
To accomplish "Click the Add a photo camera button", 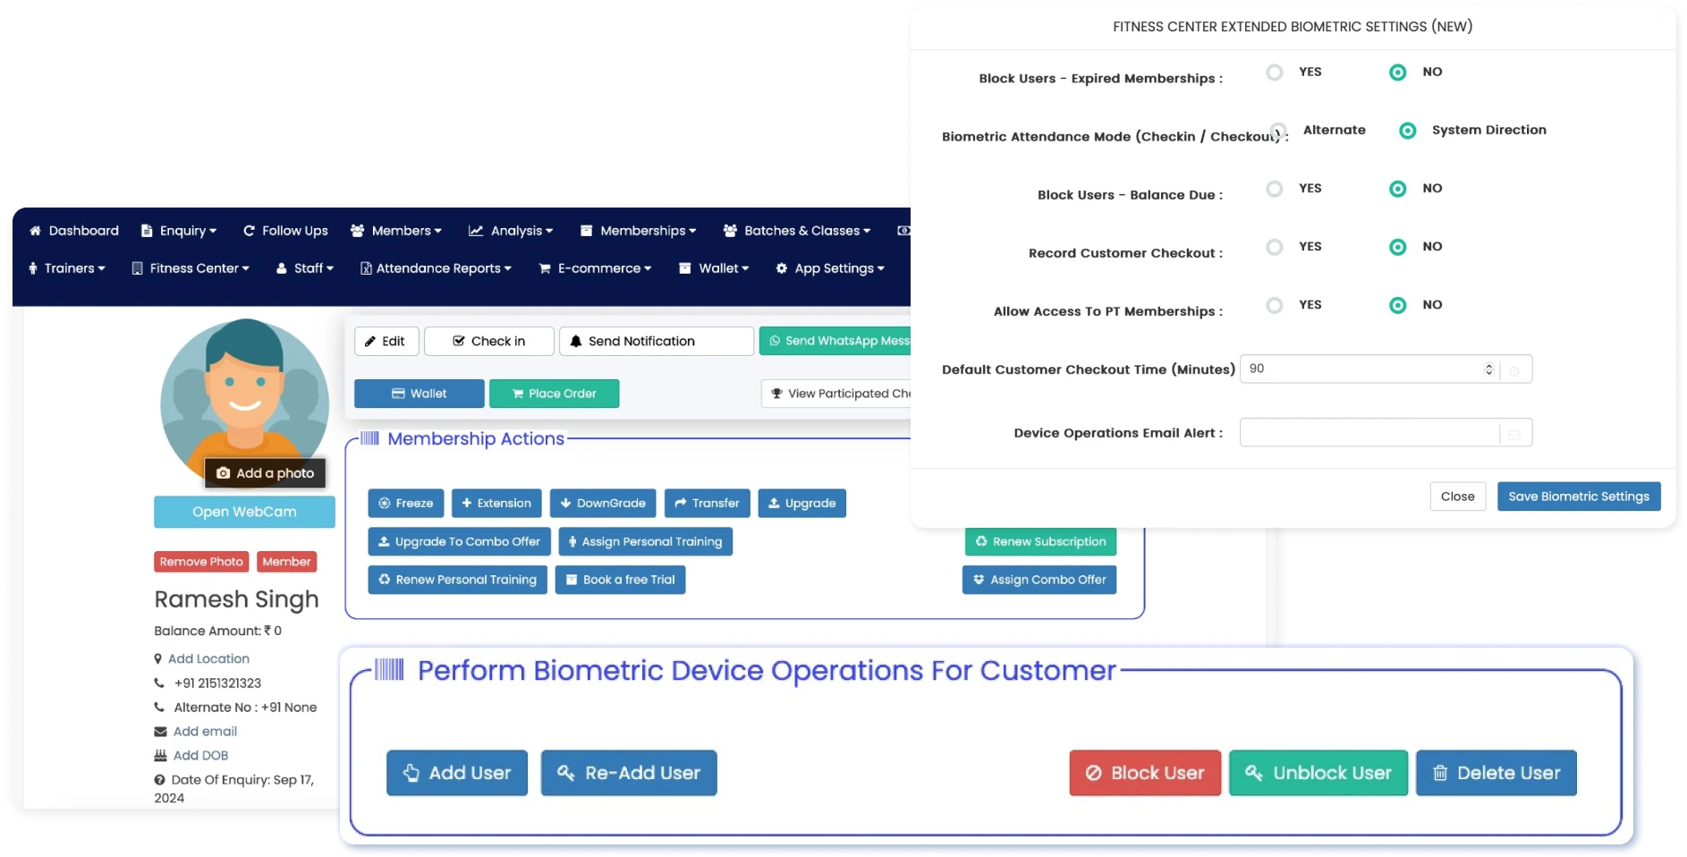I will click(x=265, y=473).
